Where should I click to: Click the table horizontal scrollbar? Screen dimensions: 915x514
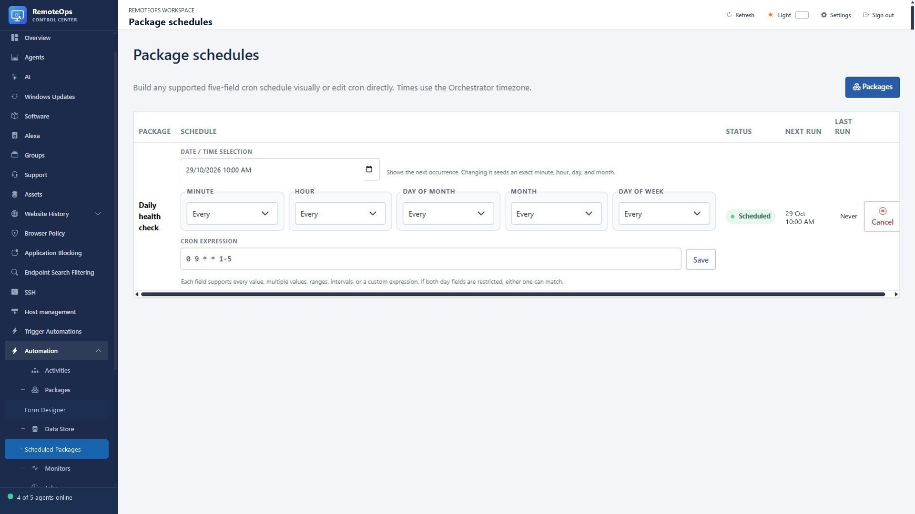[513, 294]
